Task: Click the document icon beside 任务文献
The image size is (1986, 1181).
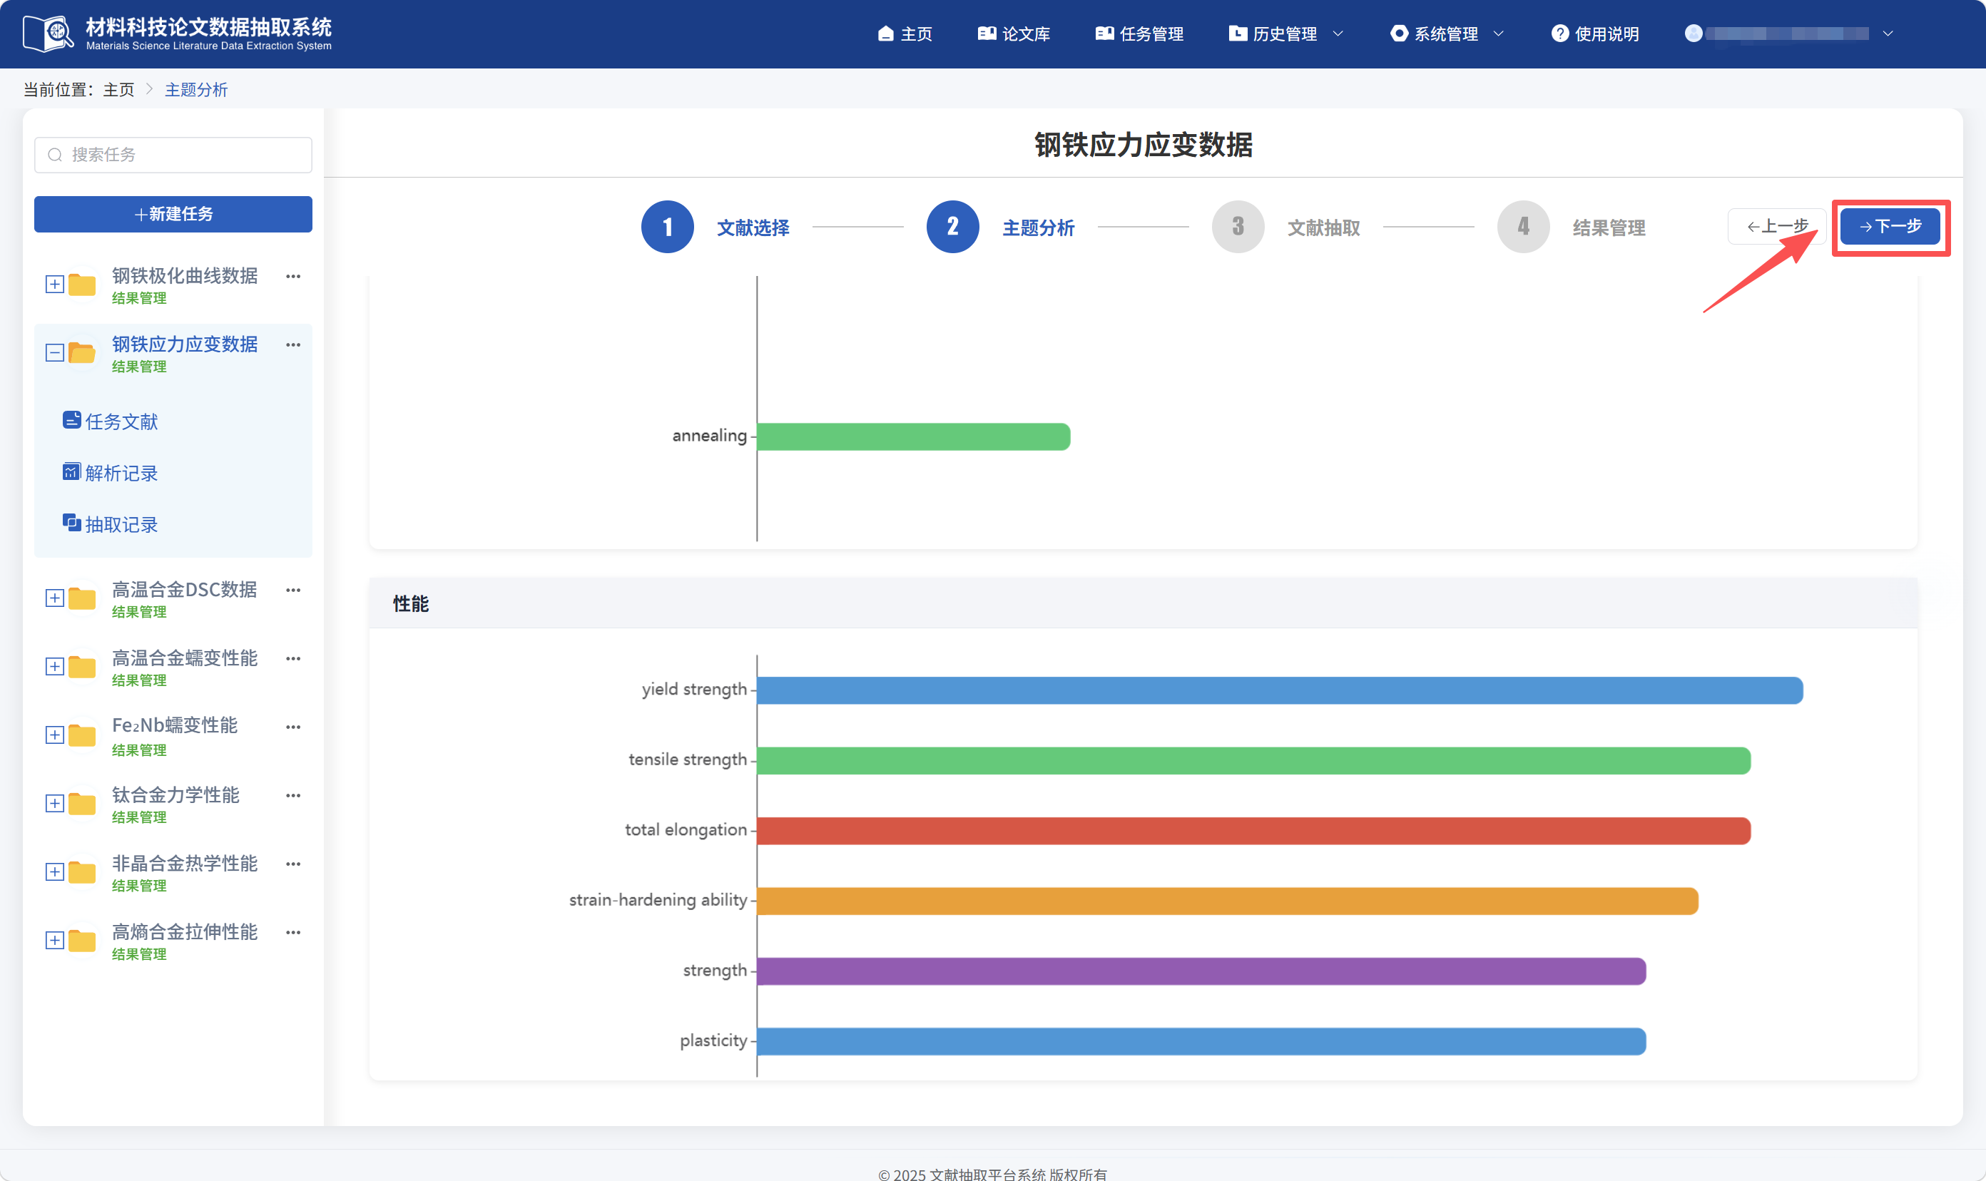Action: point(71,419)
